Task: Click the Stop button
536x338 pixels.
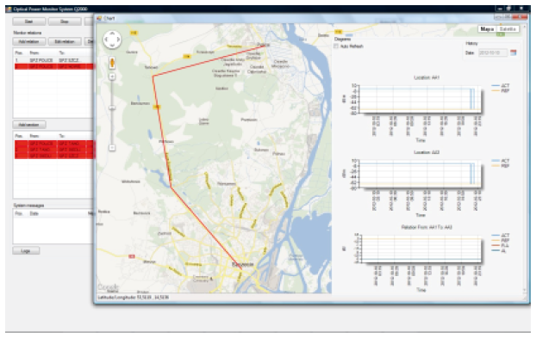Action: point(65,22)
